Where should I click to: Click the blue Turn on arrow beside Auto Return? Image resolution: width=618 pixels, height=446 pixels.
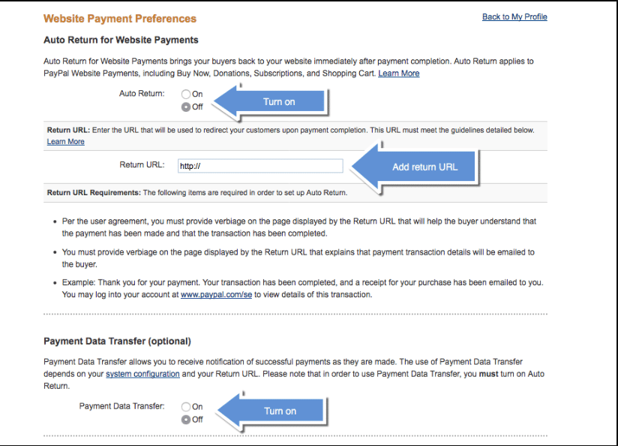pyautogui.click(x=277, y=101)
